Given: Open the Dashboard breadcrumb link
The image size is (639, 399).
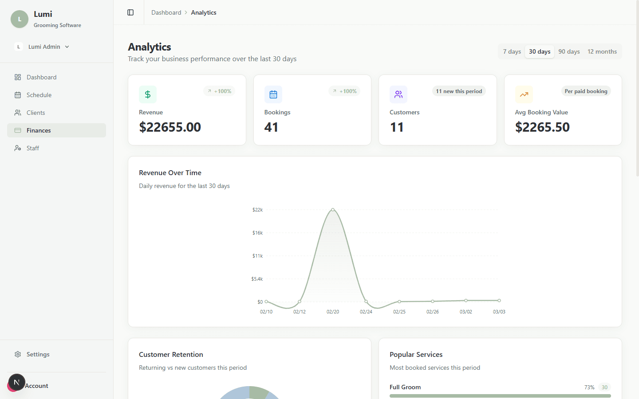Looking at the screenshot, I should click(166, 12).
